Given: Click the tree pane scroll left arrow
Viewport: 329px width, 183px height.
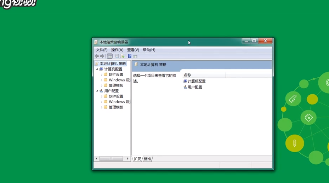Looking at the screenshot, I should [x=96, y=159].
